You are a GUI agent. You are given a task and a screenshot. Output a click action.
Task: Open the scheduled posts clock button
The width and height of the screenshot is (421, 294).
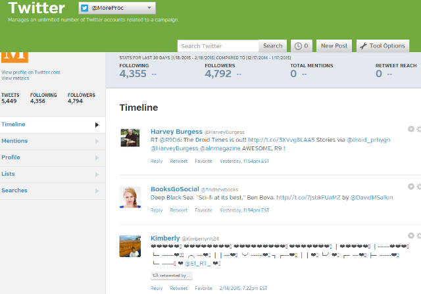(301, 46)
